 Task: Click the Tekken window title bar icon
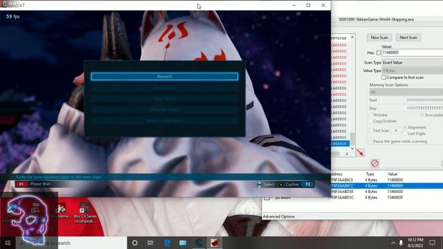pyautogui.click(x=4, y=4)
